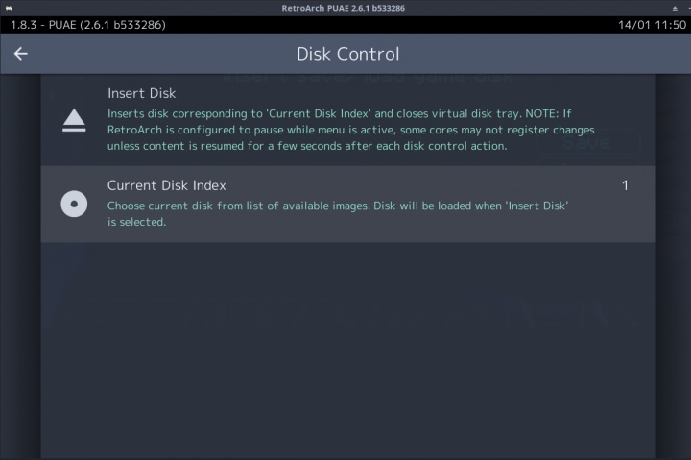Open the disk index value "1"
This screenshot has height=460, width=691.
tap(625, 185)
